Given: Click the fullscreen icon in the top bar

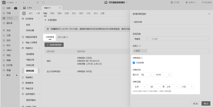Looking at the screenshot, I should pyautogui.click(x=43, y=2).
